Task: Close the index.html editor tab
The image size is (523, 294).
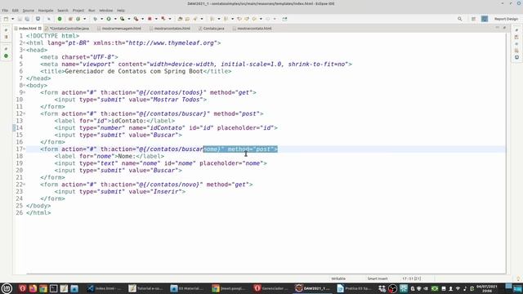Action: pos(40,29)
